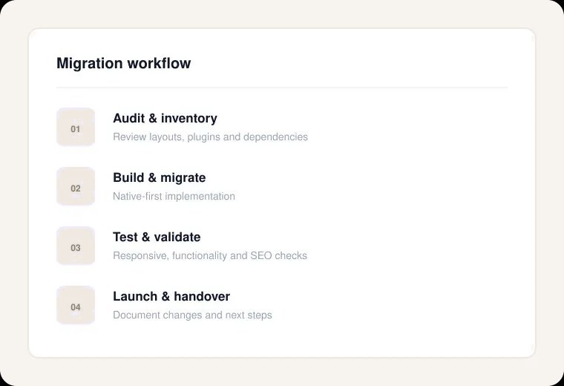Click the 02 step badge

76,186
